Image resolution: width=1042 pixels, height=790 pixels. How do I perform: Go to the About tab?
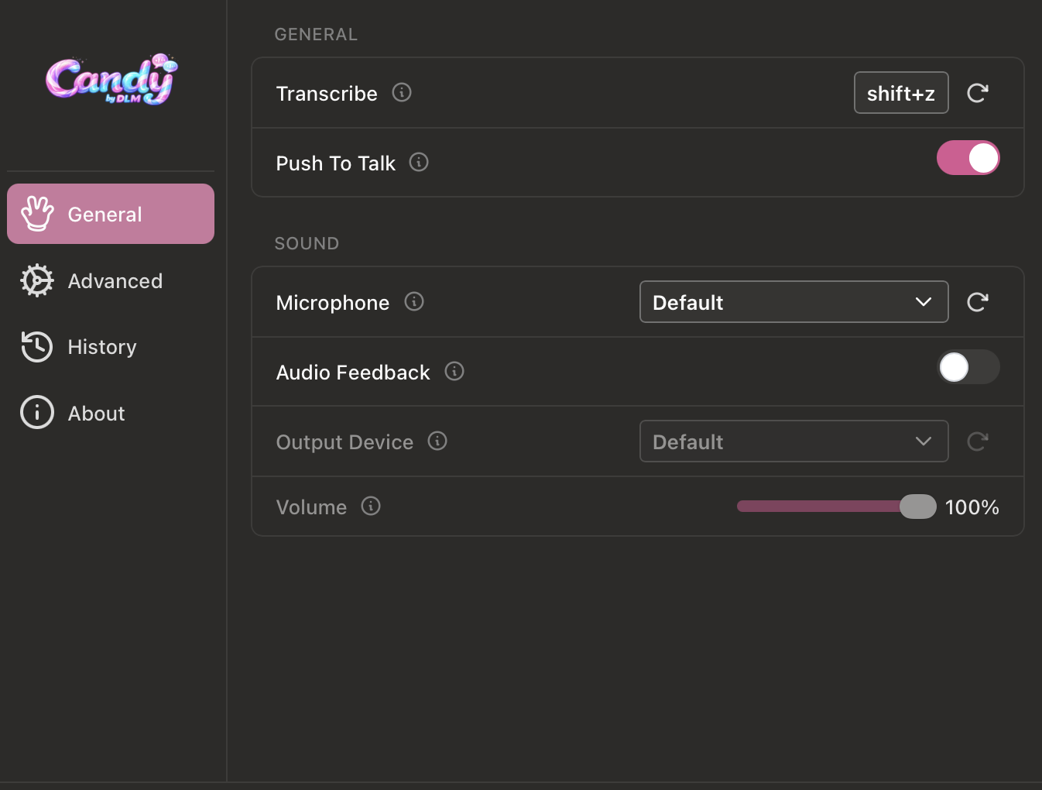click(111, 413)
